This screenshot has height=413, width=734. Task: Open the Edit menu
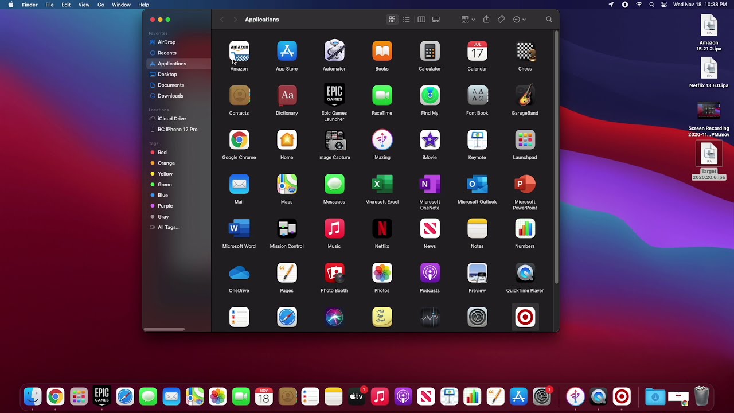[66, 5]
